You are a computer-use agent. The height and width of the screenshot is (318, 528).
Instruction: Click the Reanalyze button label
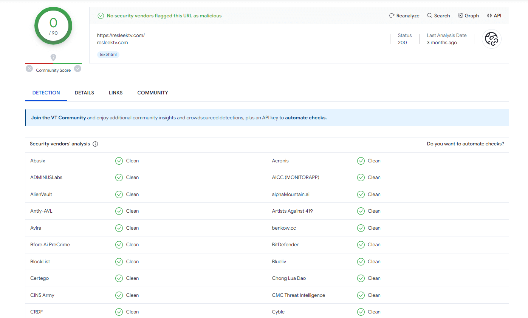pyautogui.click(x=408, y=16)
